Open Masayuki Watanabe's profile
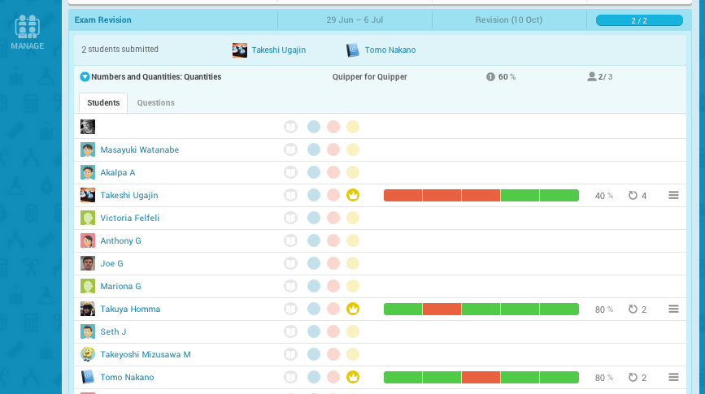705x394 pixels. pos(139,149)
